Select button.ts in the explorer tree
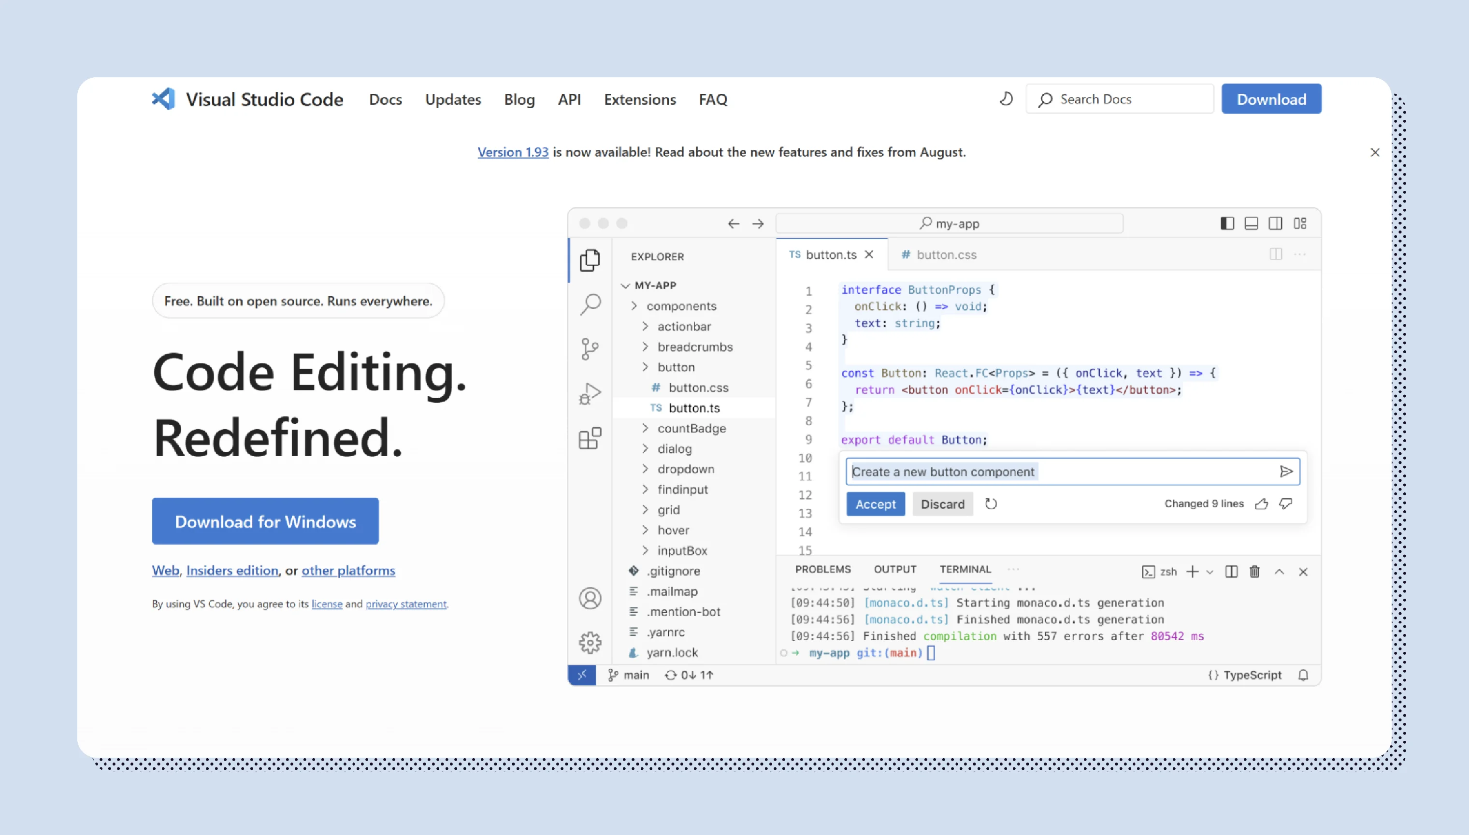 click(694, 408)
